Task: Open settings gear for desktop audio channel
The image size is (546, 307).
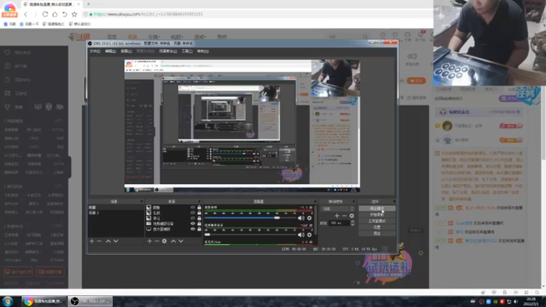Action: click(309, 218)
